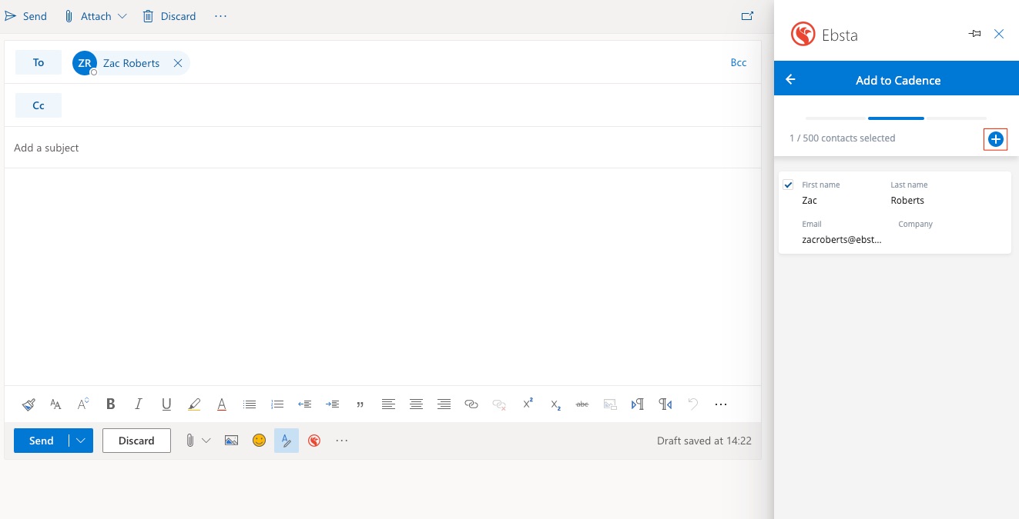Uncheck the Zac Roberts contact checkbox
The width and height of the screenshot is (1019, 519).
tap(788, 185)
